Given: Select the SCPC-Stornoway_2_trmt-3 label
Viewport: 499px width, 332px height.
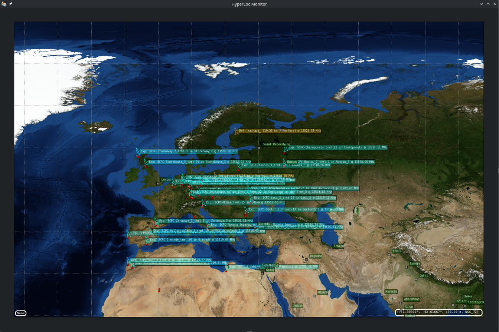Looking at the screenshot, I should [189, 151].
